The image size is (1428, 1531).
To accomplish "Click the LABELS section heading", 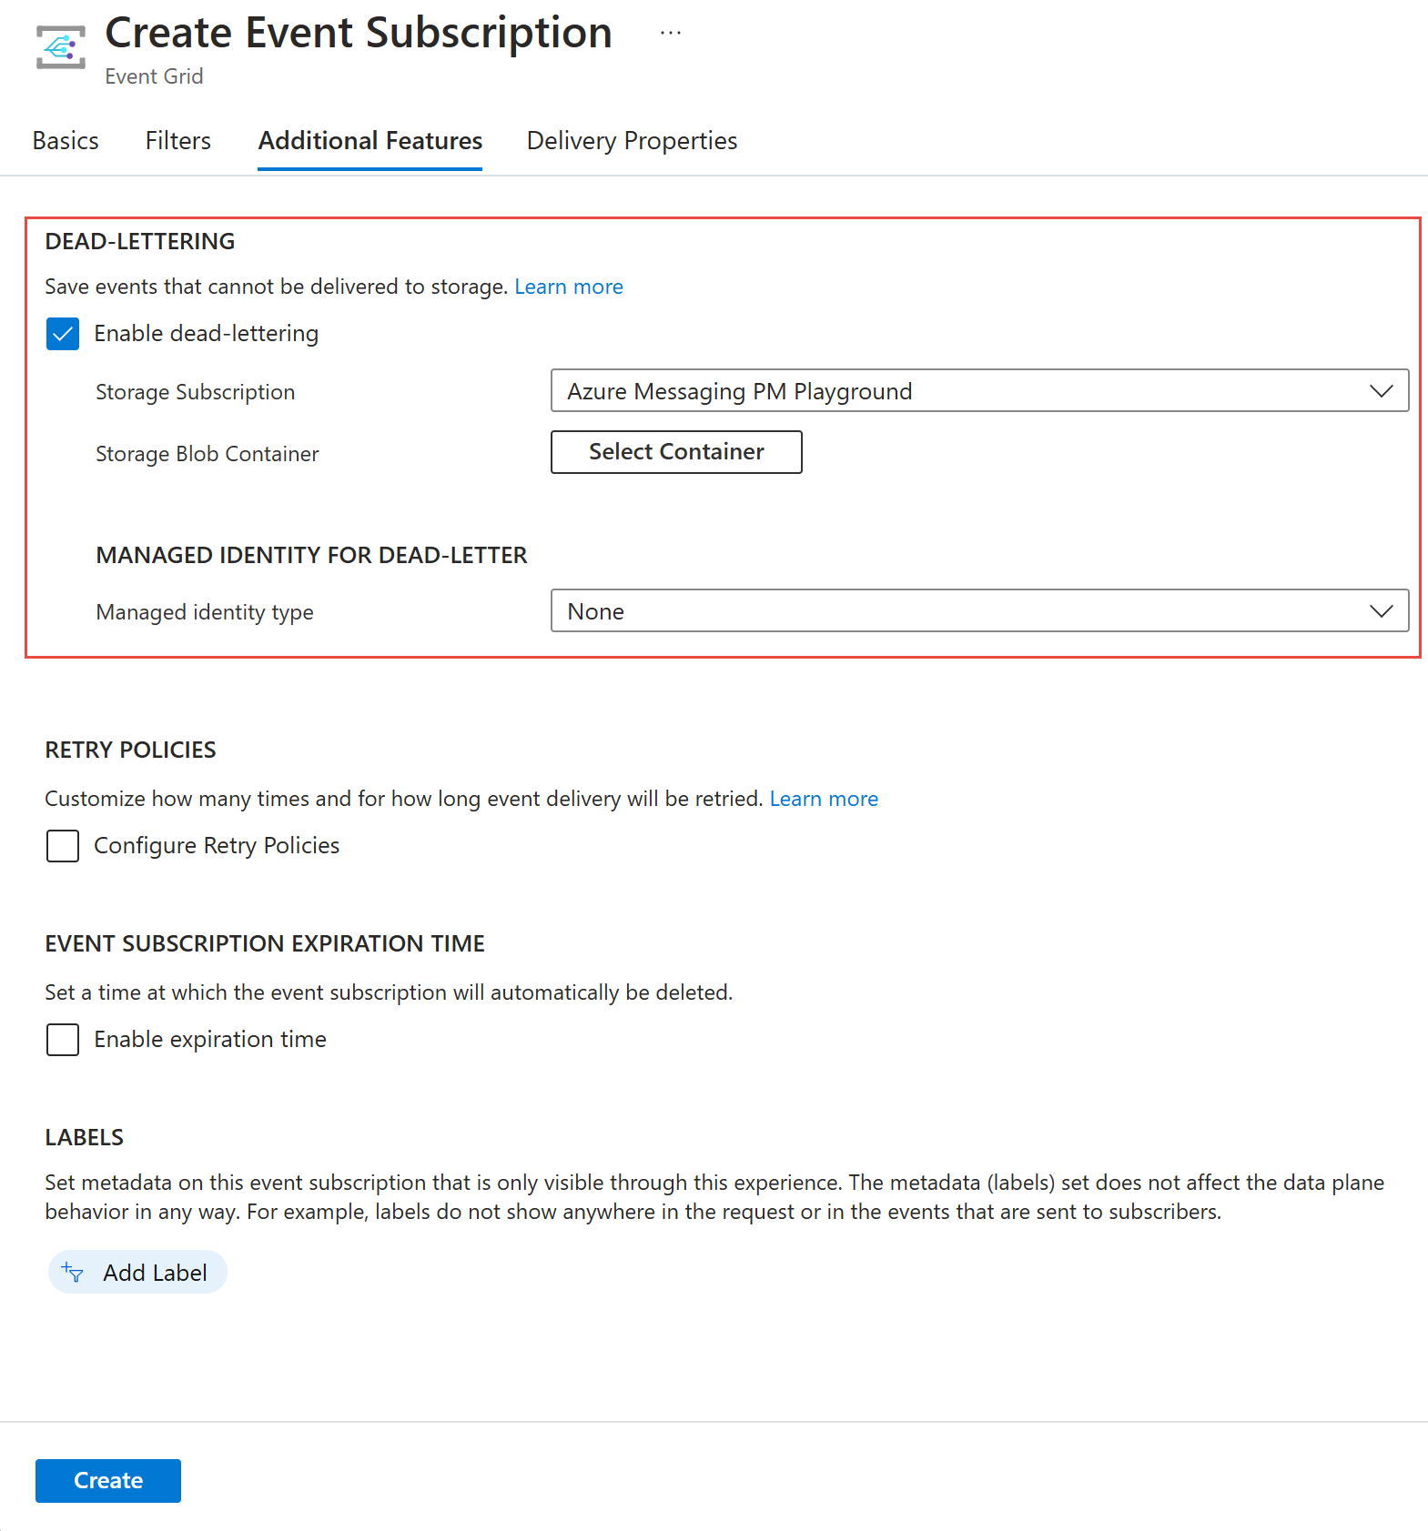I will 84,1137.
